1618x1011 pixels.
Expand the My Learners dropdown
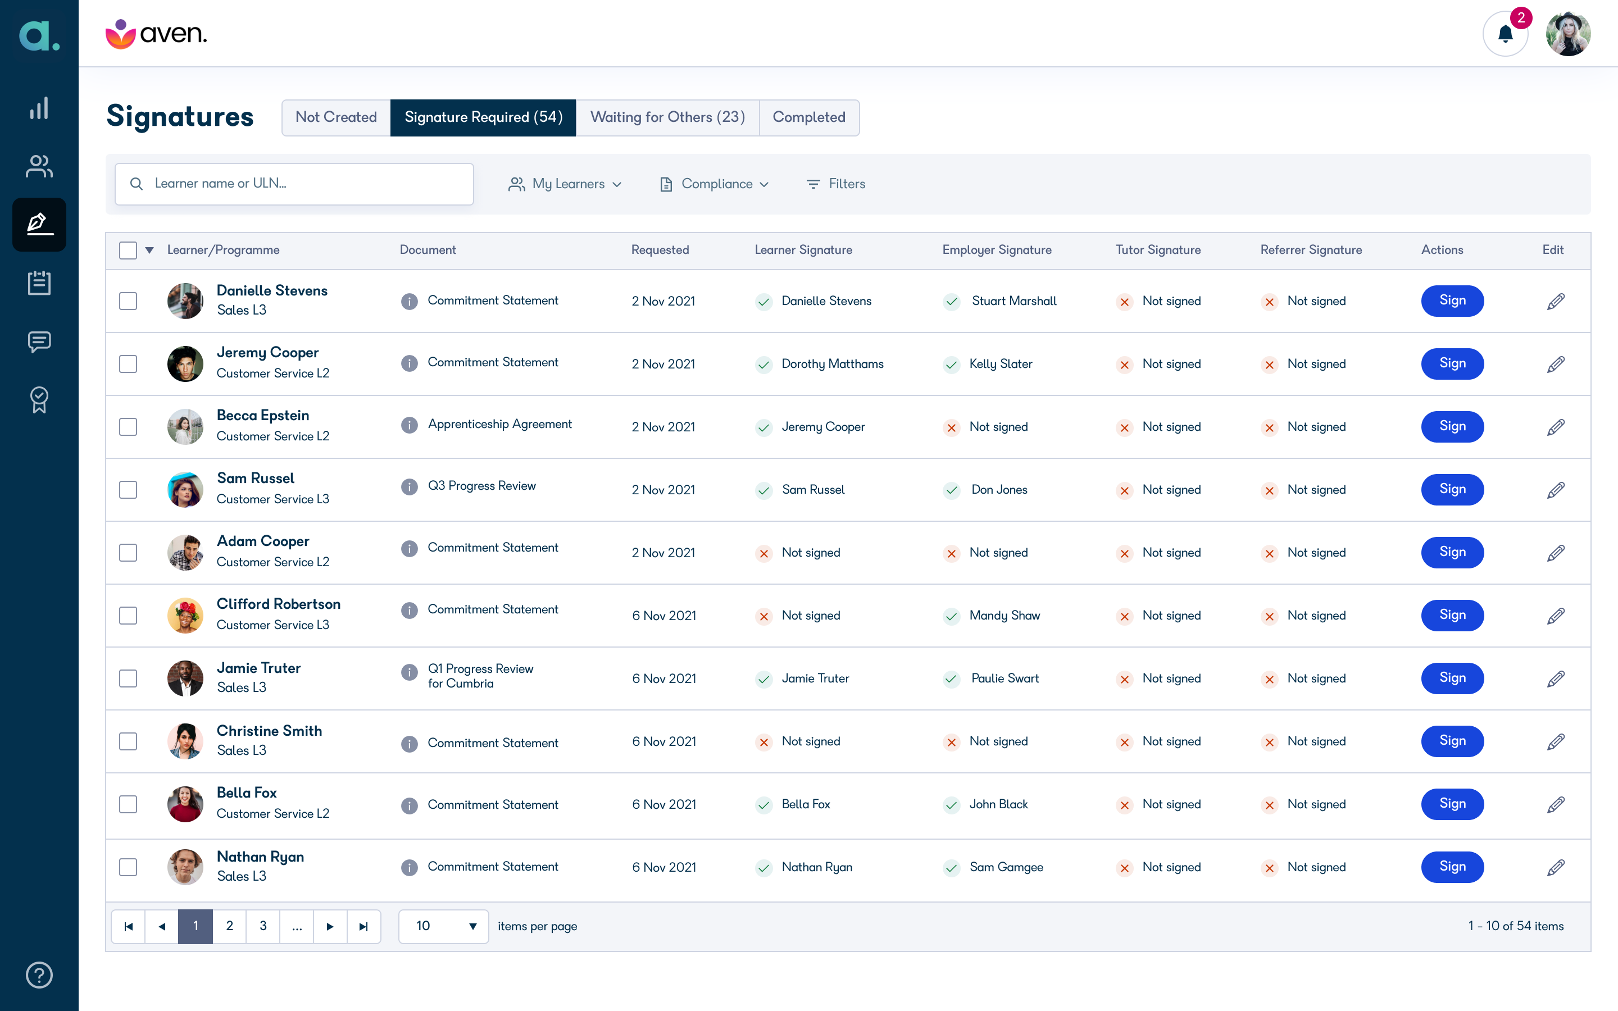point(566,184)
